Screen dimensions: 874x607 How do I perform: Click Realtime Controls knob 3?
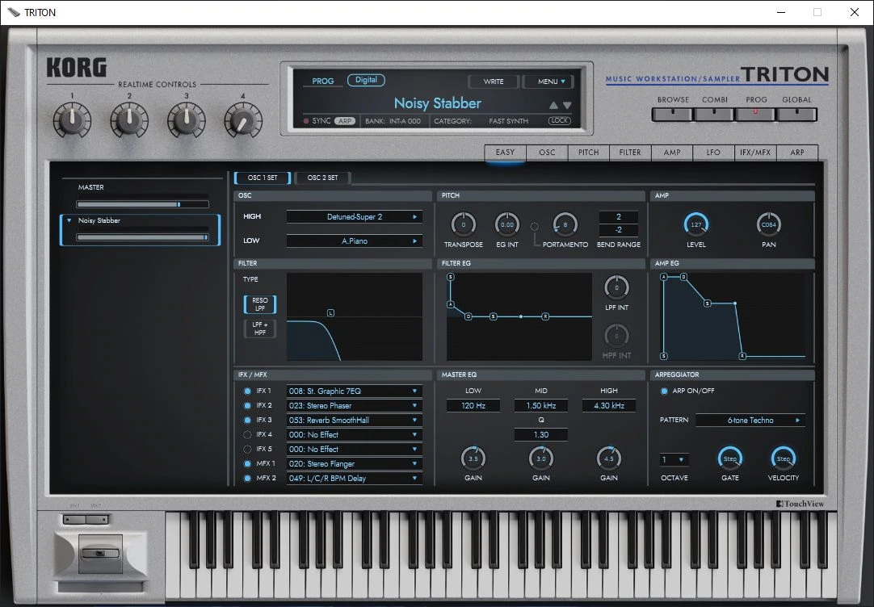186,119
